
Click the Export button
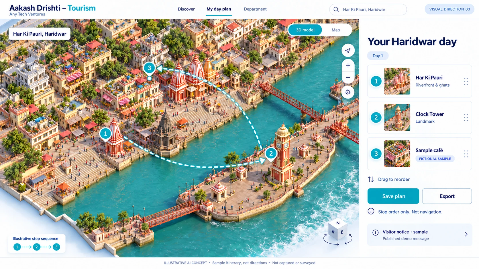click(447, 196)
